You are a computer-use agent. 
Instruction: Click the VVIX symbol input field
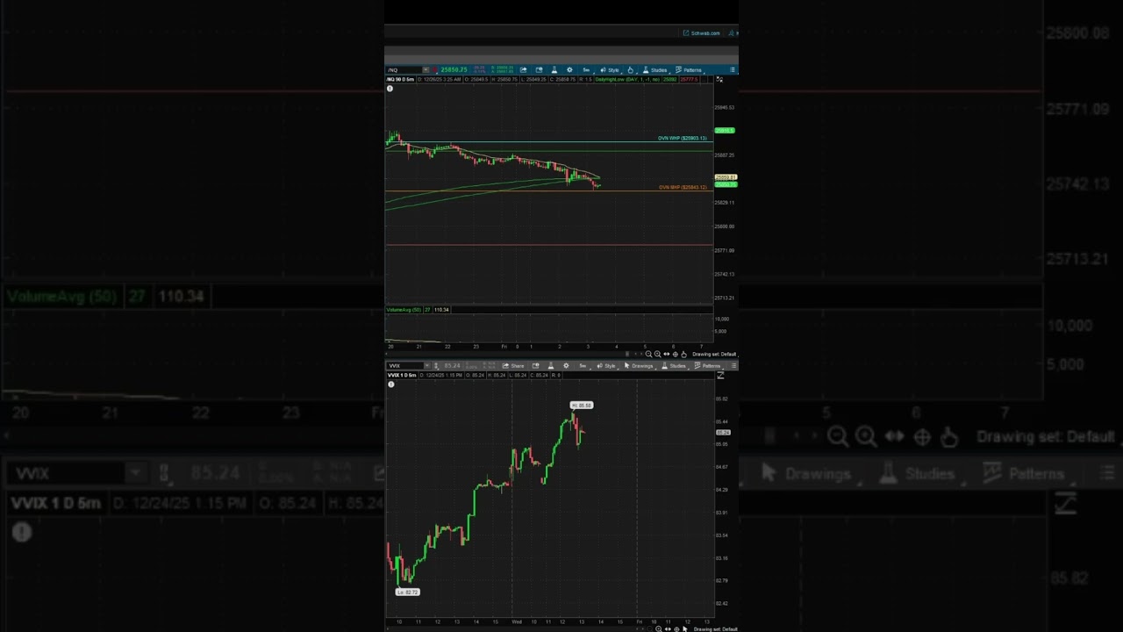point(404,365)
